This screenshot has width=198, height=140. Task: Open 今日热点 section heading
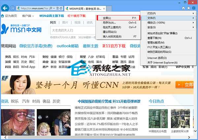(x=156, y=101)
